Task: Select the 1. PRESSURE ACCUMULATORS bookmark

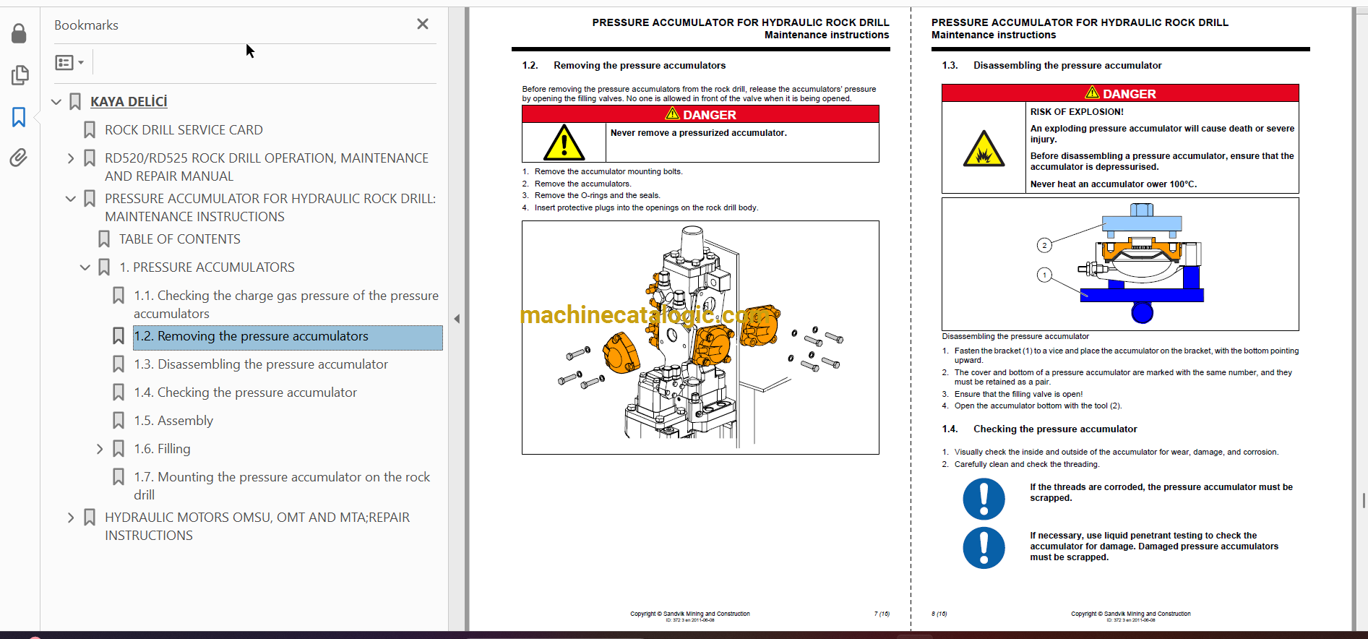Action: pyautogui.click(x=207, y=267)
